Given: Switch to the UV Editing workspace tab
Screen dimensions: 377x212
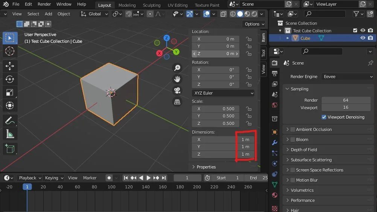Looking at the screenshot, I should (178, 5).
